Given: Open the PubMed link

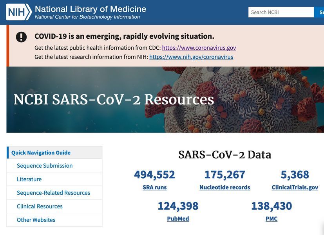Looking at the screenshot, I should coord(178,219).
